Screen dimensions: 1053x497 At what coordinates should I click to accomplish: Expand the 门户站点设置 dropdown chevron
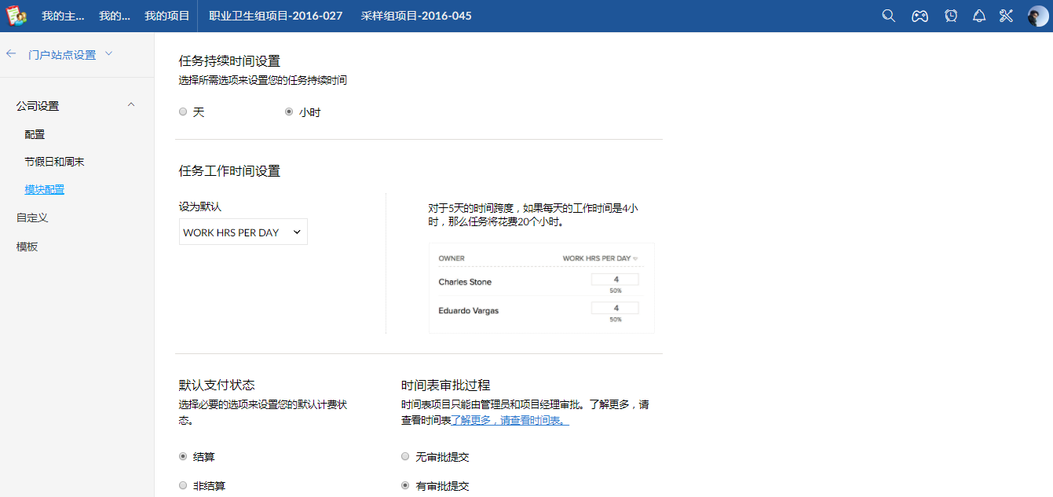tap(108, 54)
